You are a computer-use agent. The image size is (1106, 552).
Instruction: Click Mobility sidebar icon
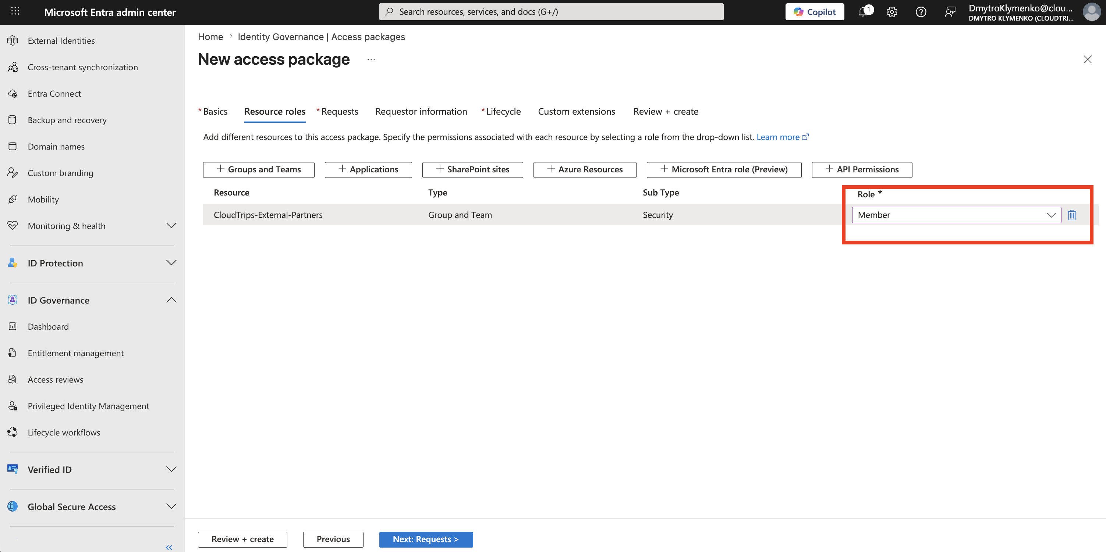tap(13, 200)
